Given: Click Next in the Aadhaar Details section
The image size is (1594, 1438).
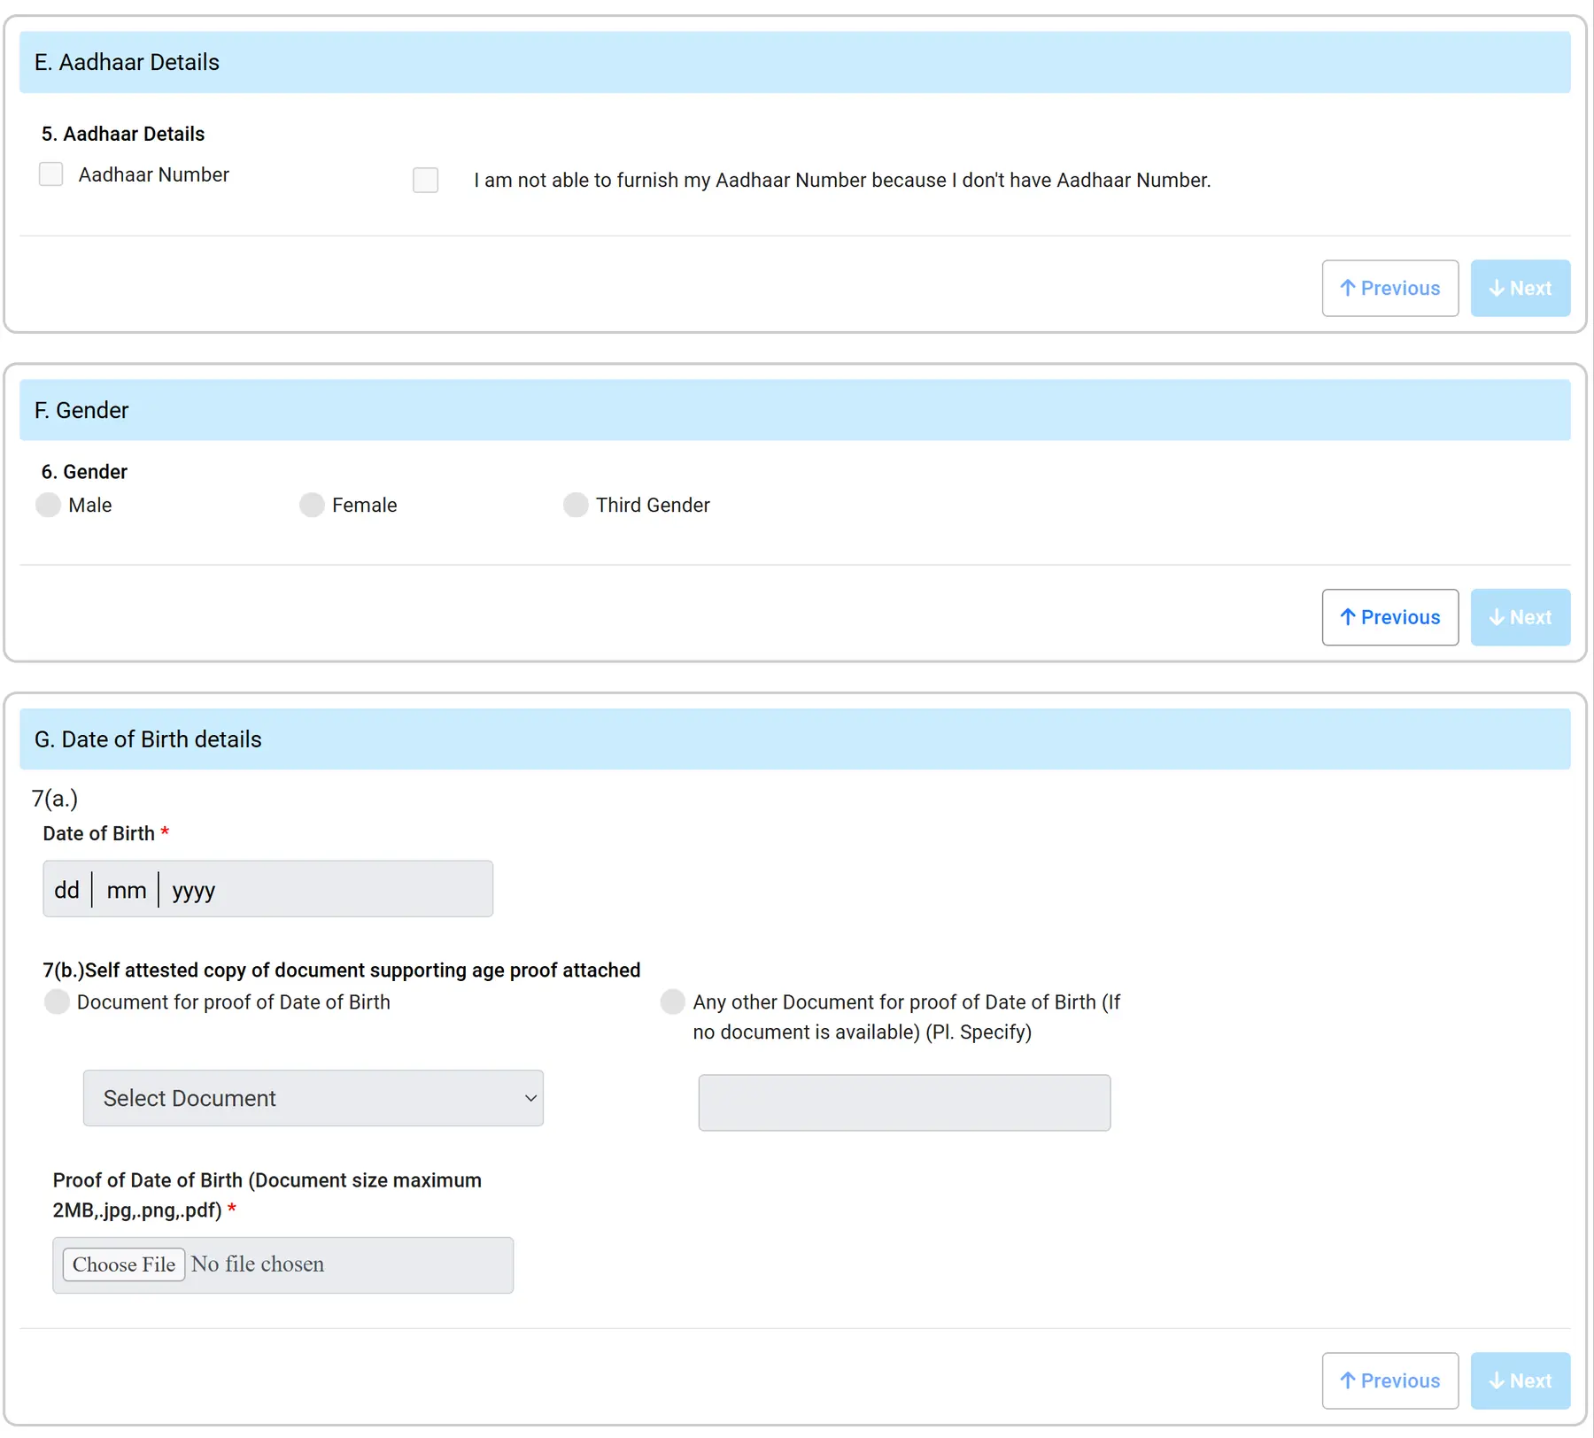Looking at the screenshot, I should [1520, 288].
